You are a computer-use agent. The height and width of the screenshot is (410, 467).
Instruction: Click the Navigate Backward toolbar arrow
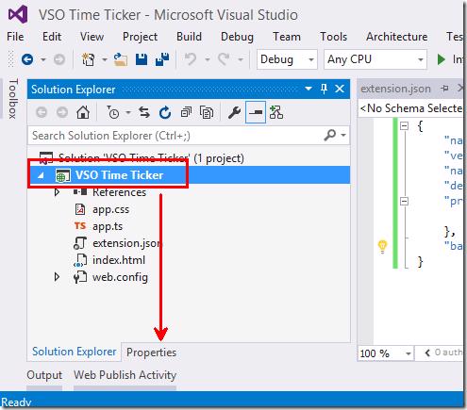click(27, 59)
